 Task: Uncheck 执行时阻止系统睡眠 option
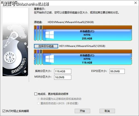point(4,111)
